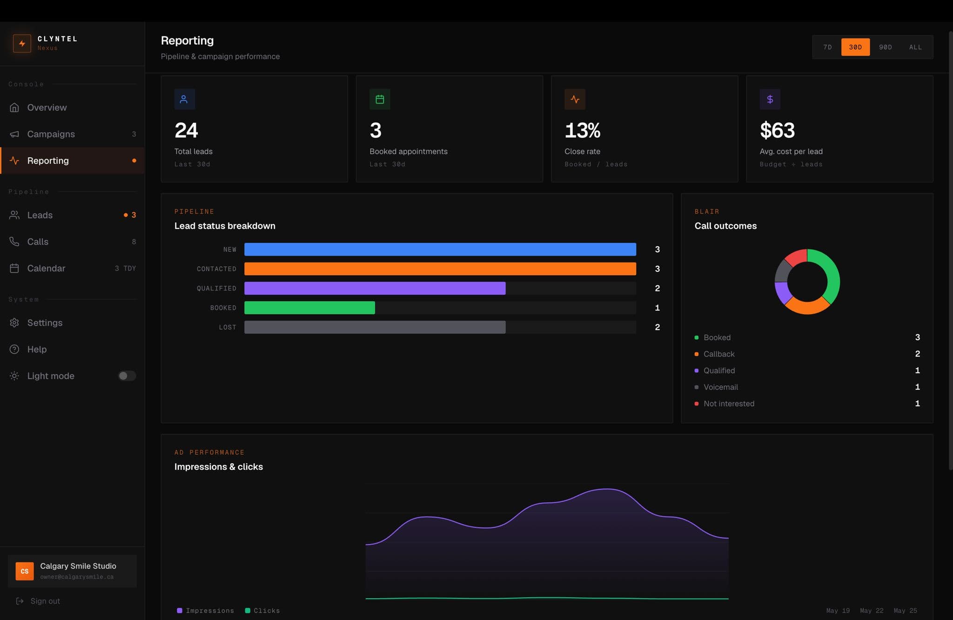Click the Calgary Smile Studio account name
953x620 pixels.
pyautogui.click(x=78, y=566)
